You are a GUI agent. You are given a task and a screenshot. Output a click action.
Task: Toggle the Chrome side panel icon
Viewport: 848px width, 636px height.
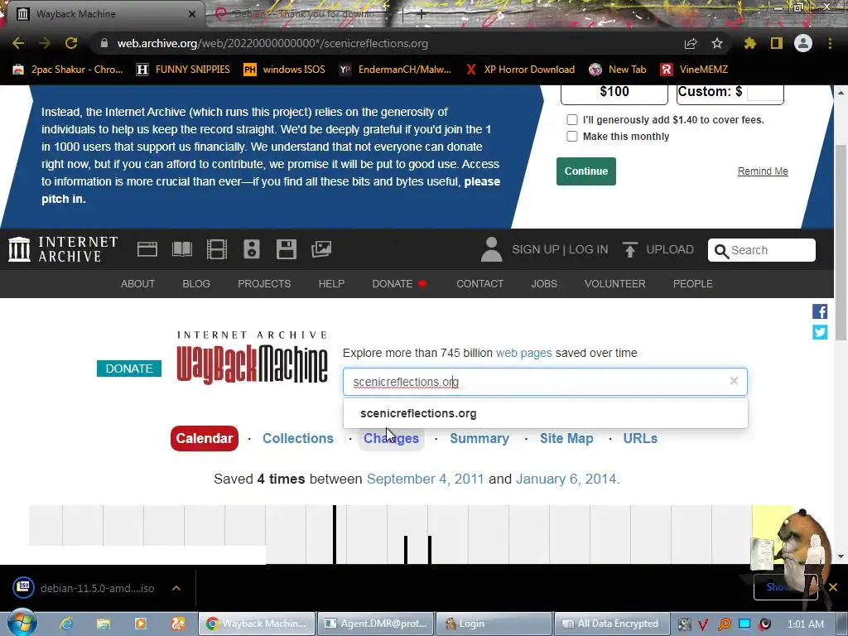click(x=777, y=43)
